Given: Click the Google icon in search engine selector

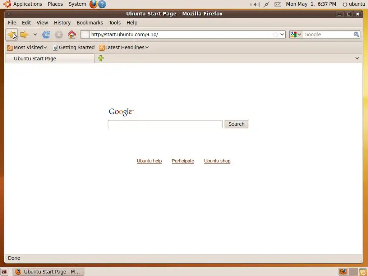Looking at the screenshot, I should tap(293, 35).
